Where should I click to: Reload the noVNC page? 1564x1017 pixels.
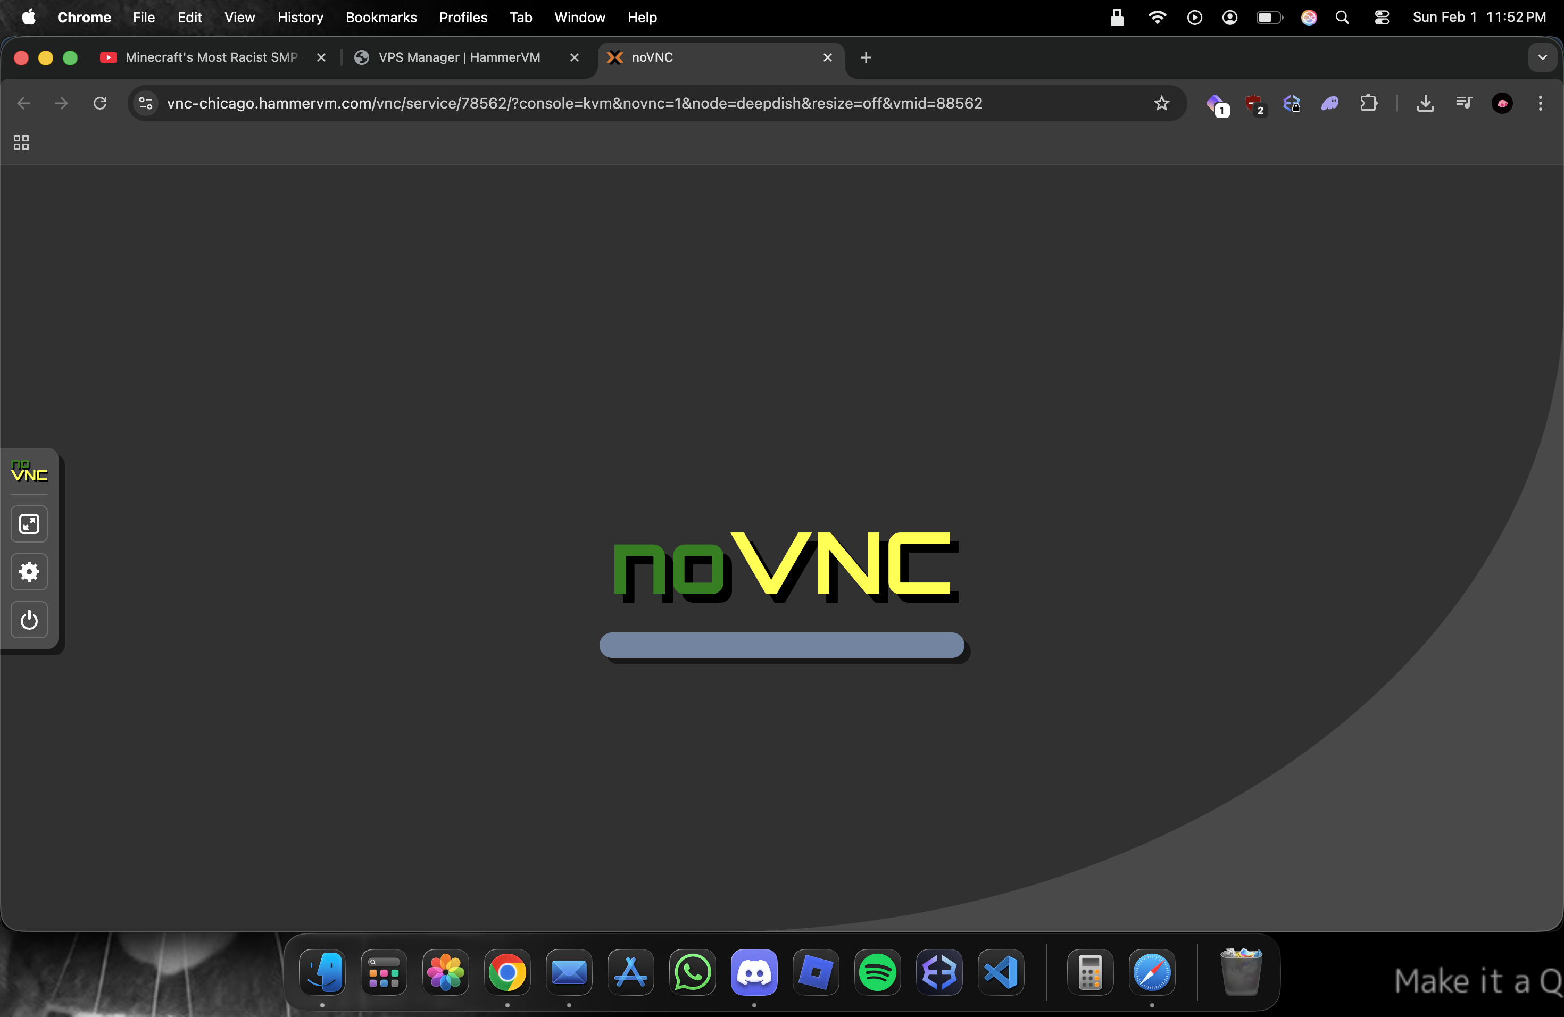[x=100, y=103]
